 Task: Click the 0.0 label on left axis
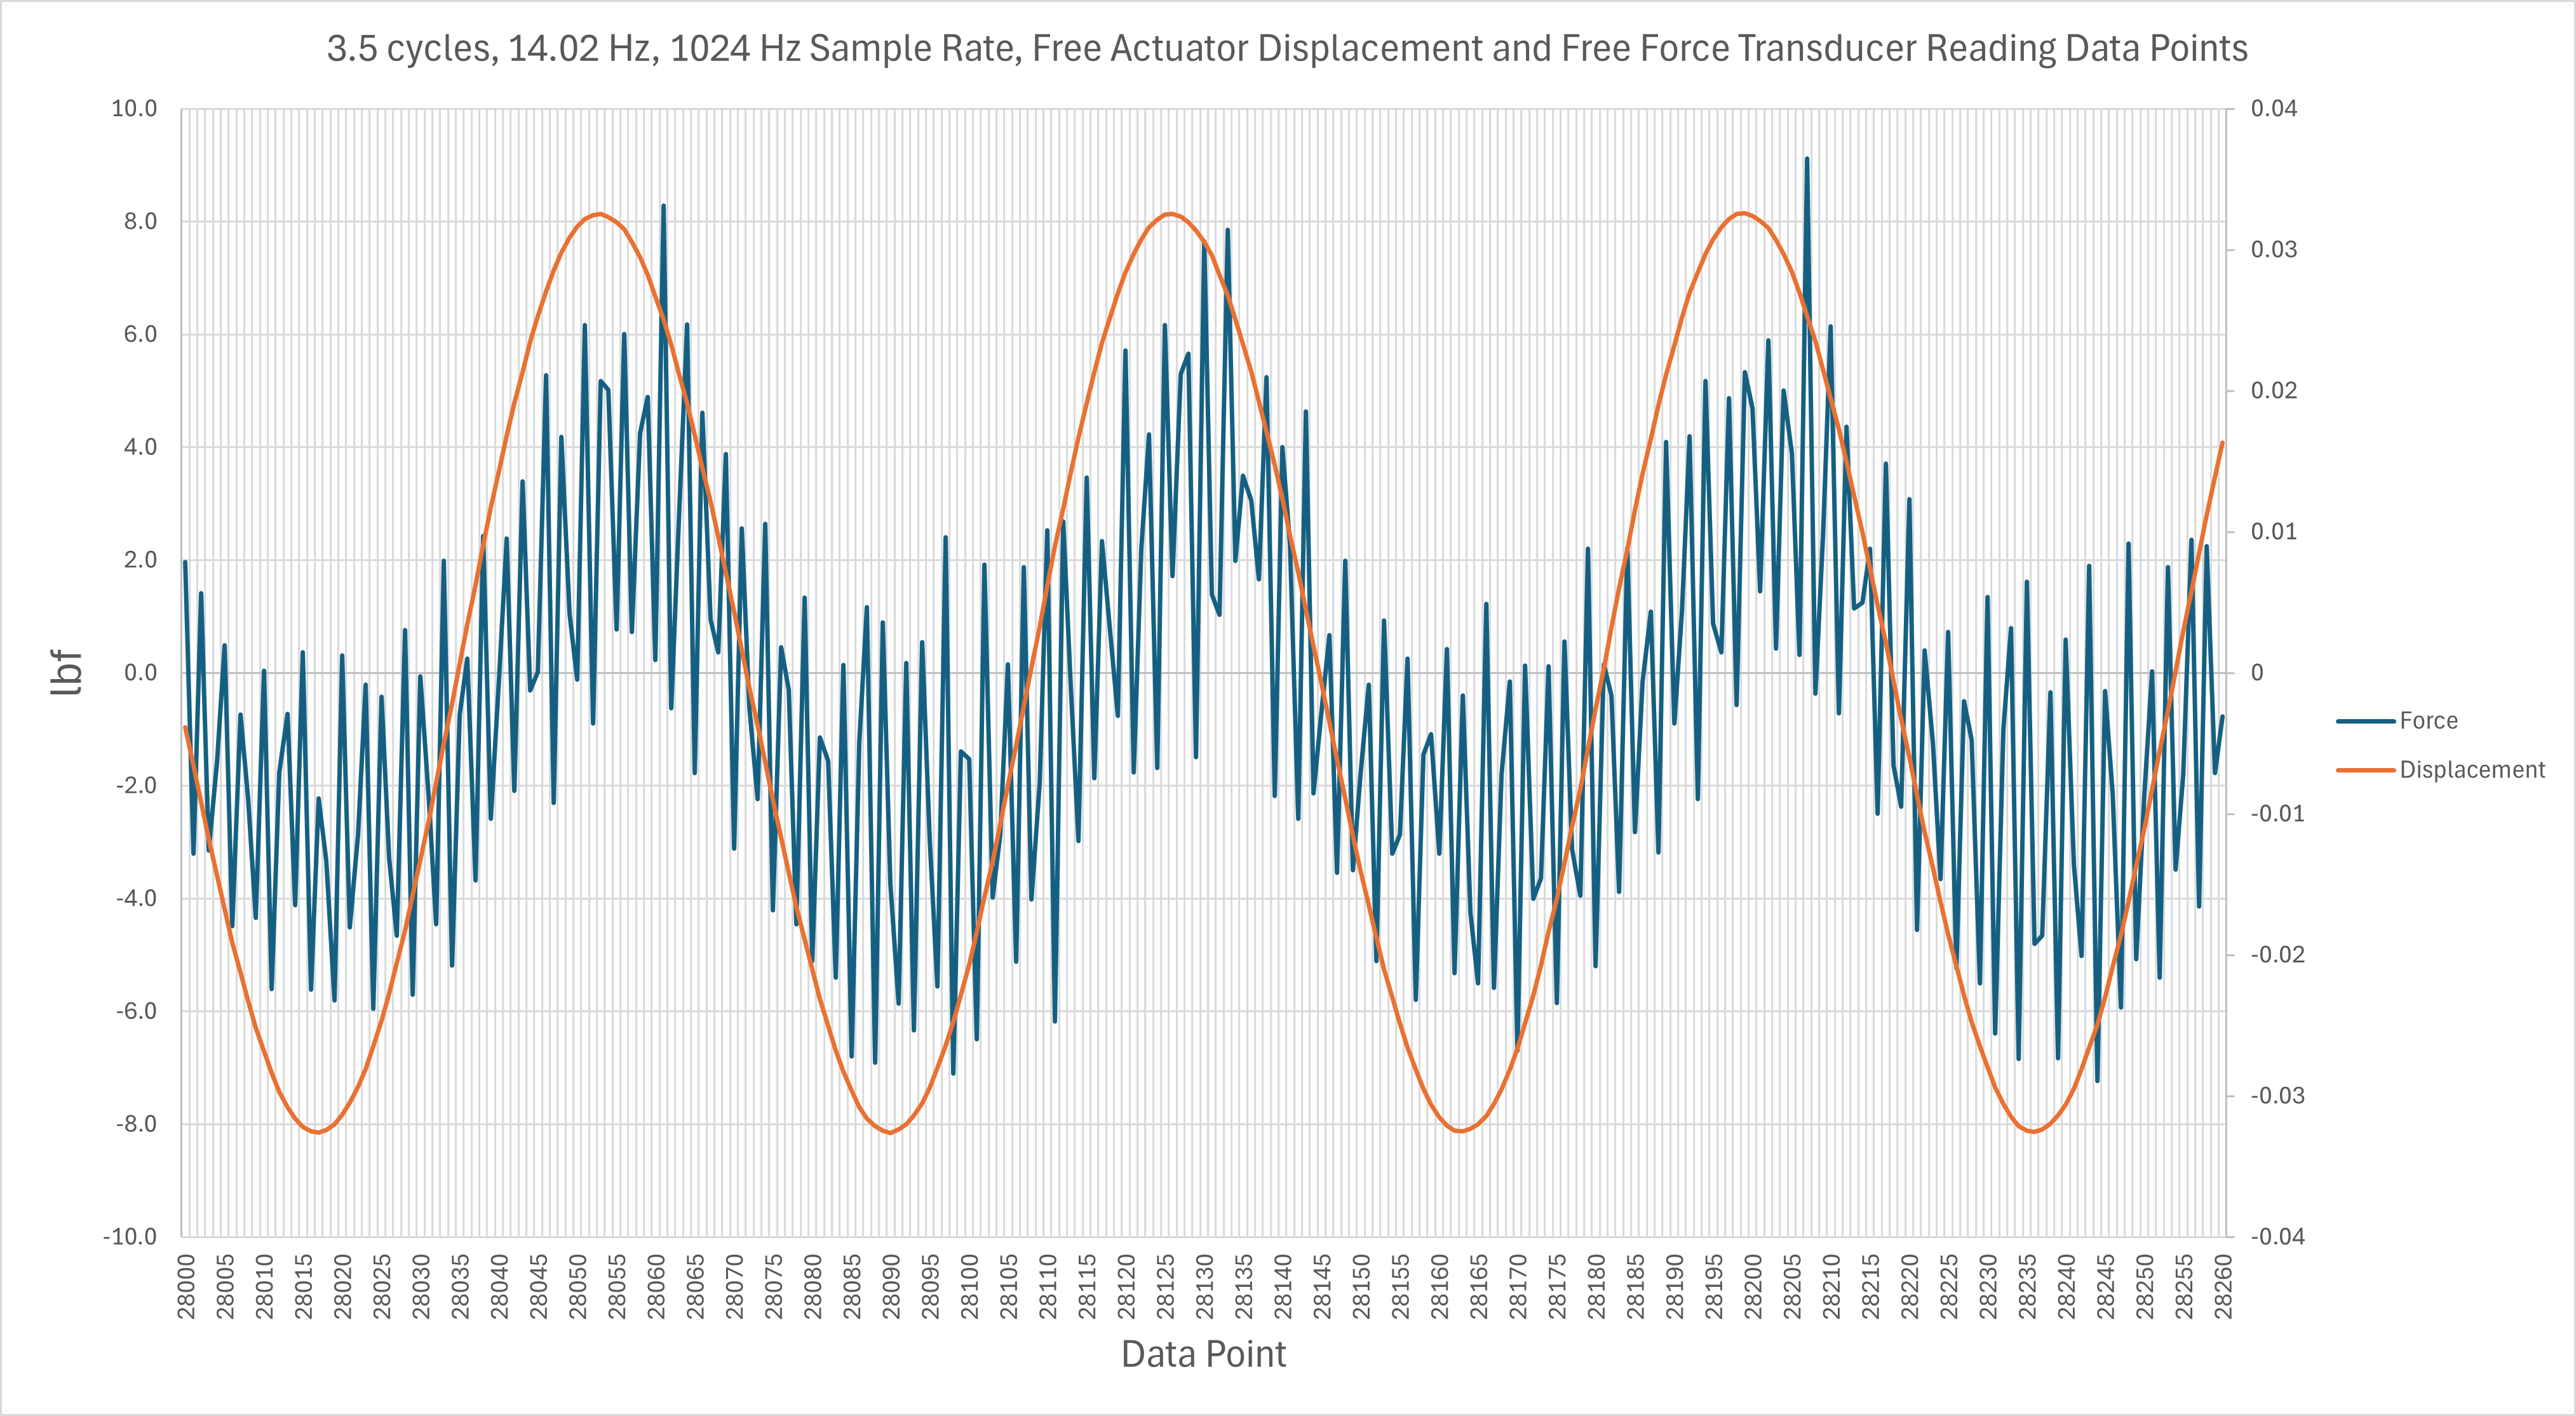(140, 672)
